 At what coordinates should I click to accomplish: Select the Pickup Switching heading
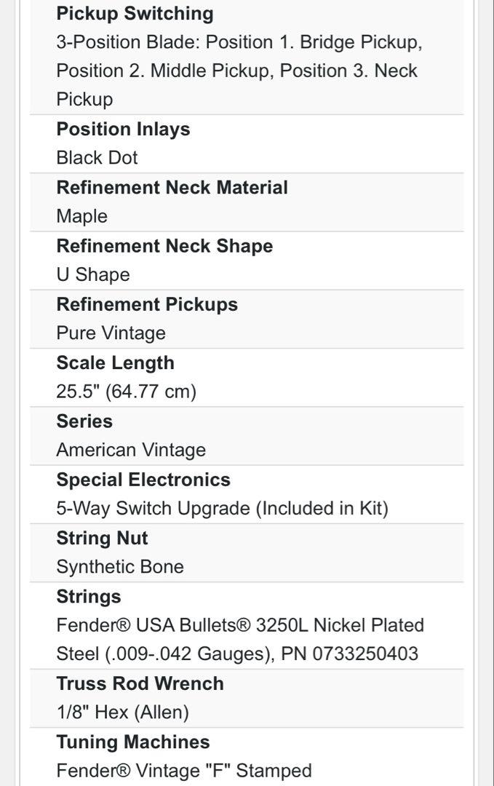[x=135, y=14]
